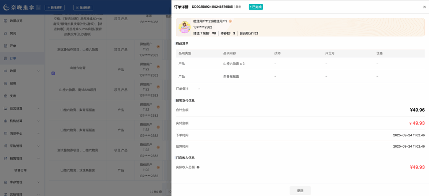Select phone 185****6088 in order list
This screenshot has height=196, width=429.
click(149, 22)
